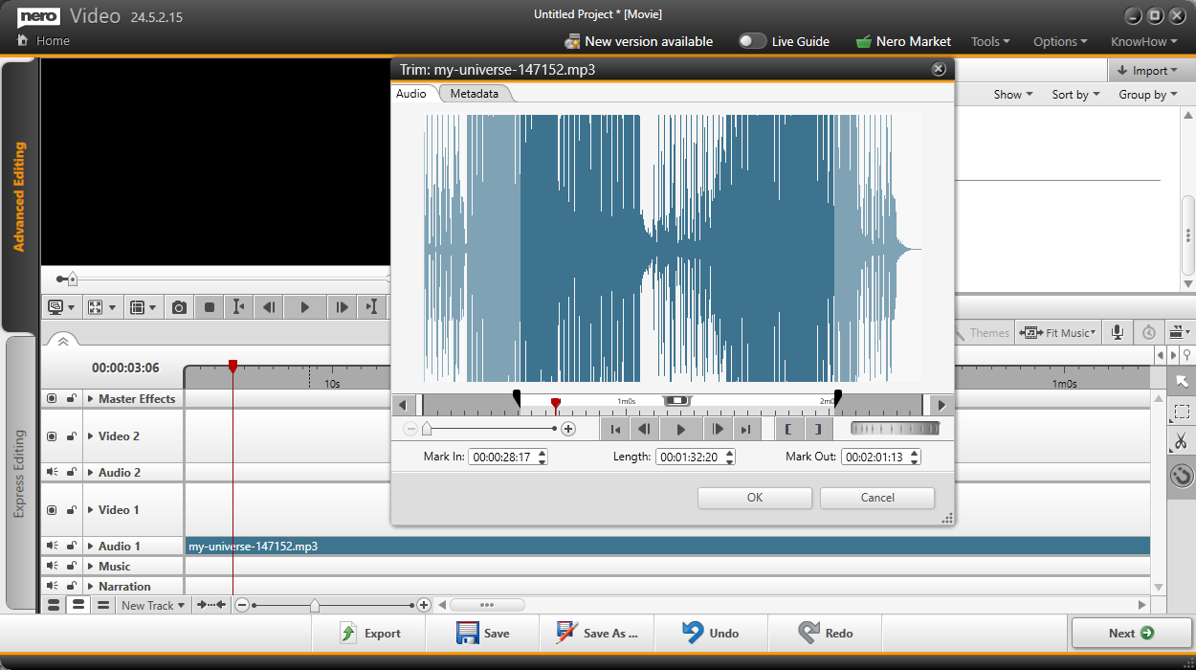
Task: Open the Tools menu
Action: click(x=989, y=41)
